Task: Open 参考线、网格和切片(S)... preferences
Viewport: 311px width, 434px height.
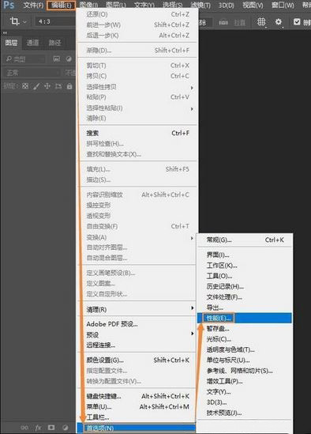Action: (x=245, y=371)
